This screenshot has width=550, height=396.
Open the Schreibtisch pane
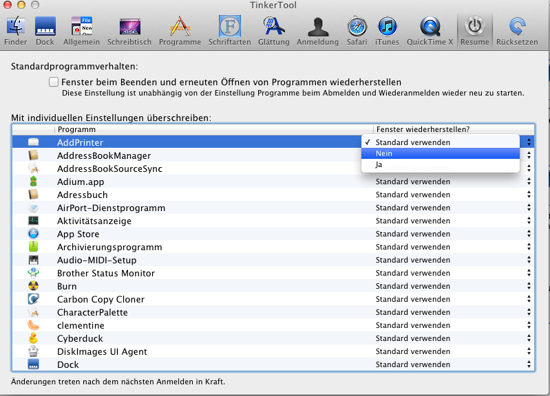coord(129,31)
